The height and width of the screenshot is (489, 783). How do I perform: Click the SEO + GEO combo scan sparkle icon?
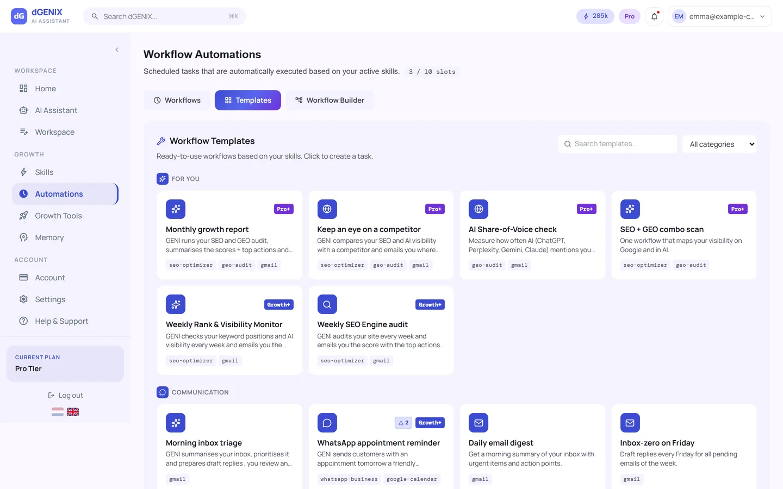click(630, 209)
